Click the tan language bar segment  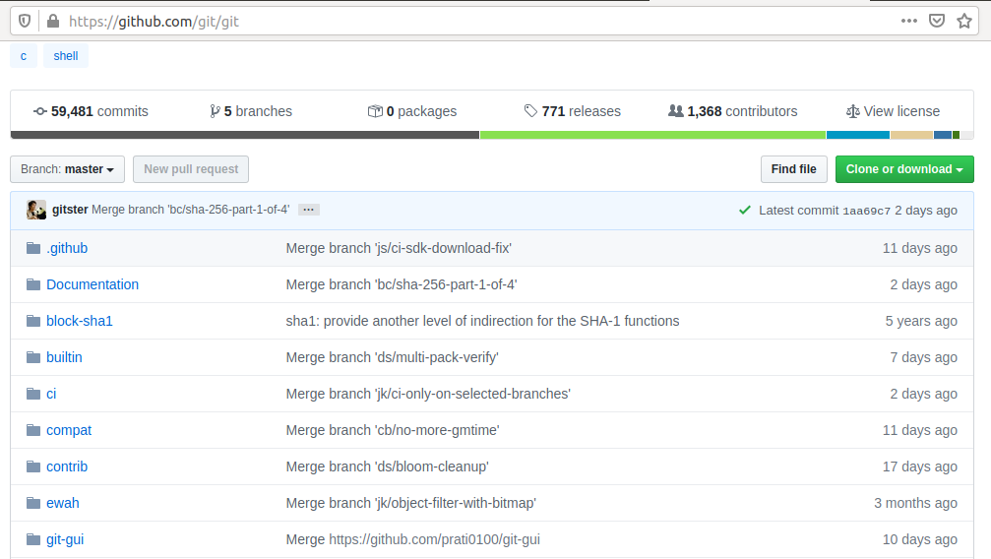(911, 135)
